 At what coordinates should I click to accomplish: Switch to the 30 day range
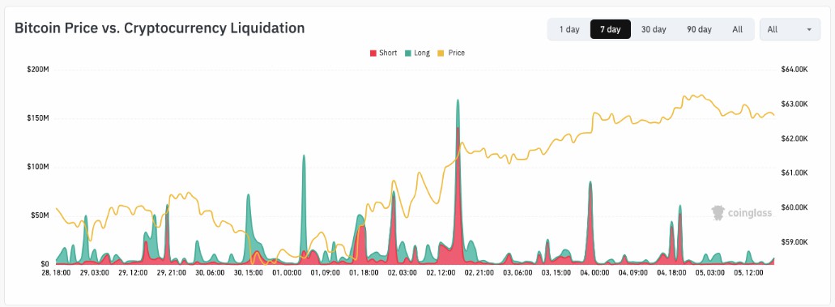point(654,29)
